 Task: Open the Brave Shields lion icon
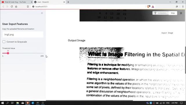tap(149, 6)
